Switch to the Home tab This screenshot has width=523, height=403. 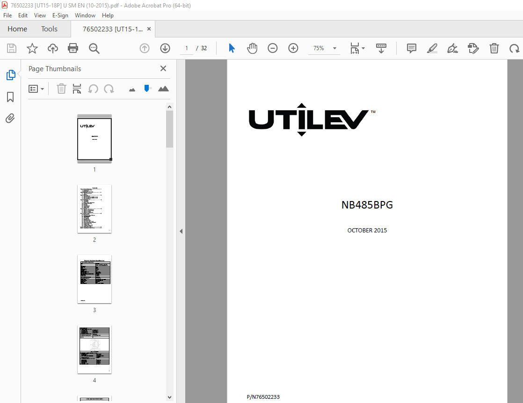17,29
